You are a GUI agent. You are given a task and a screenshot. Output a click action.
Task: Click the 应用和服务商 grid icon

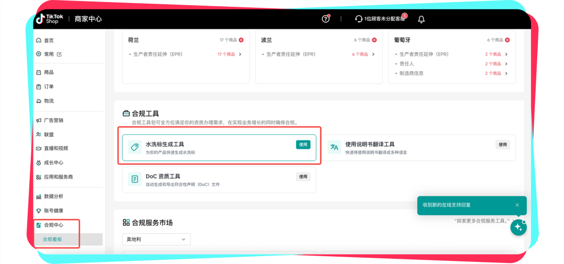(x=39, y=177)
